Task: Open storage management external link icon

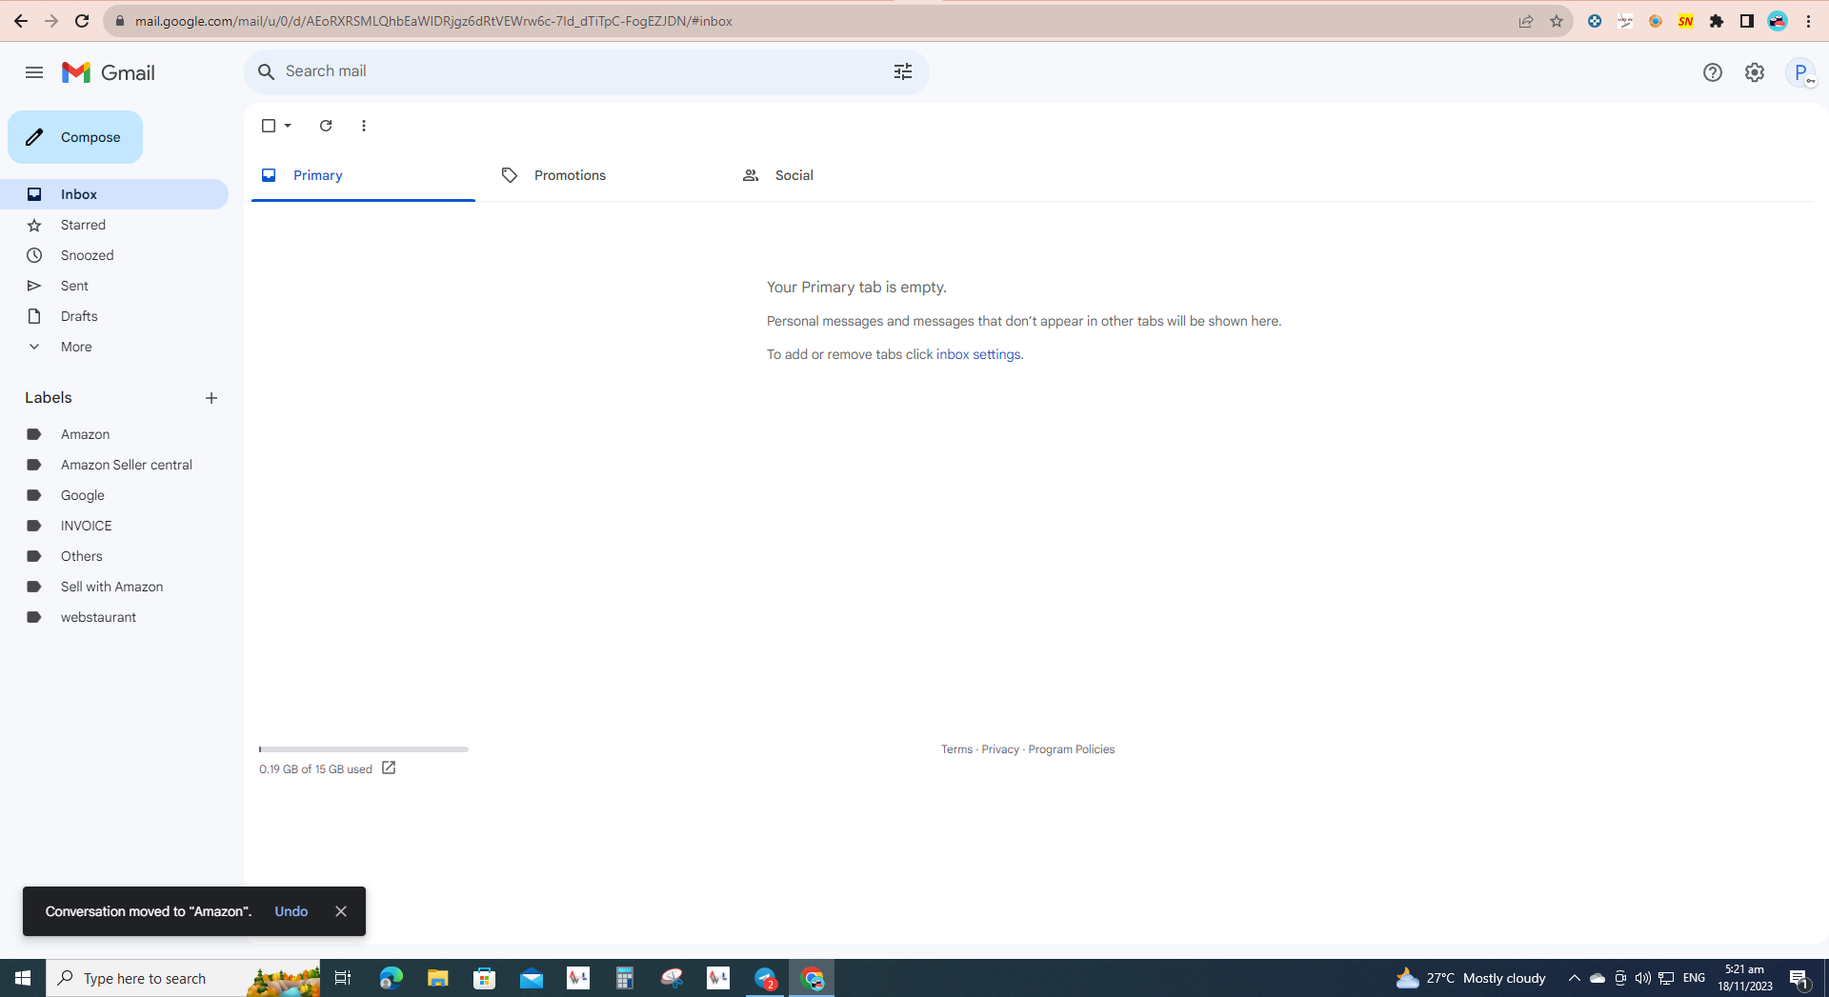Action: pos(389,768)
